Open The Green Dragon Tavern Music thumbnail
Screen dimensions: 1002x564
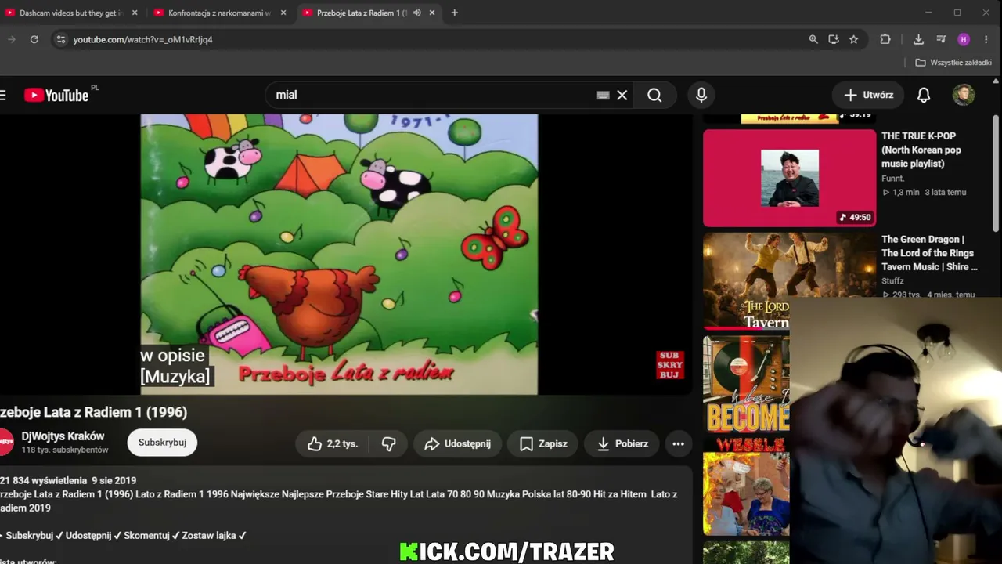pyautogui.click(x=789, y=281)
